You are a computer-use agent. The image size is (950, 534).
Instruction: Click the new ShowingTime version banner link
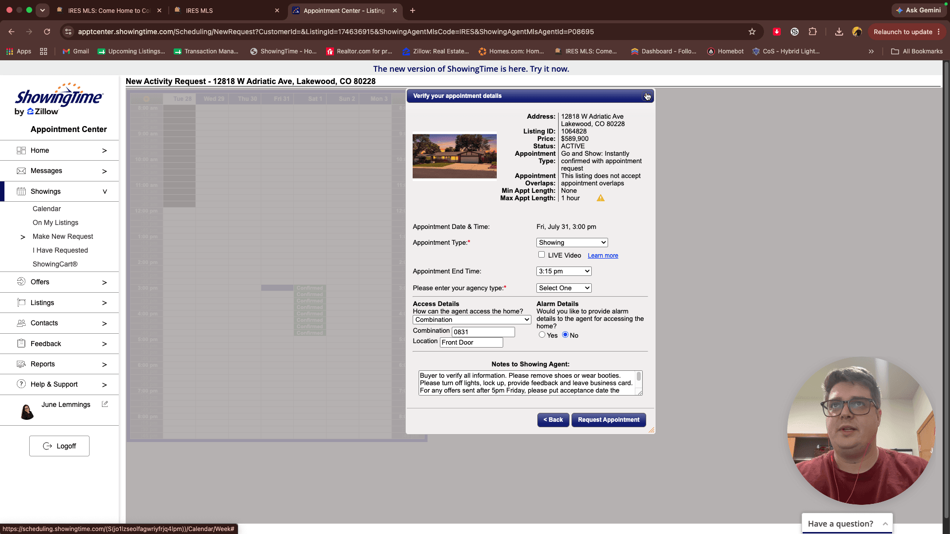coord(471,69)
